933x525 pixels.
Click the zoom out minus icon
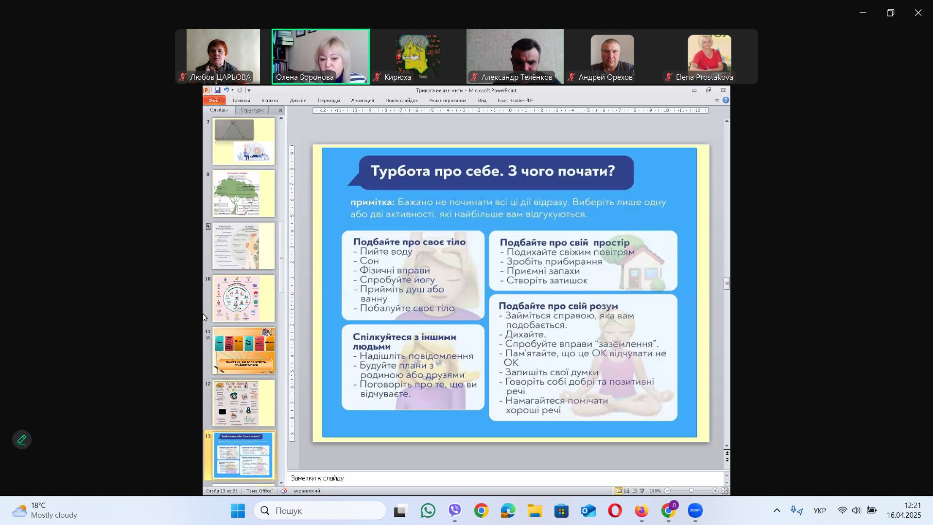[668, 491]
